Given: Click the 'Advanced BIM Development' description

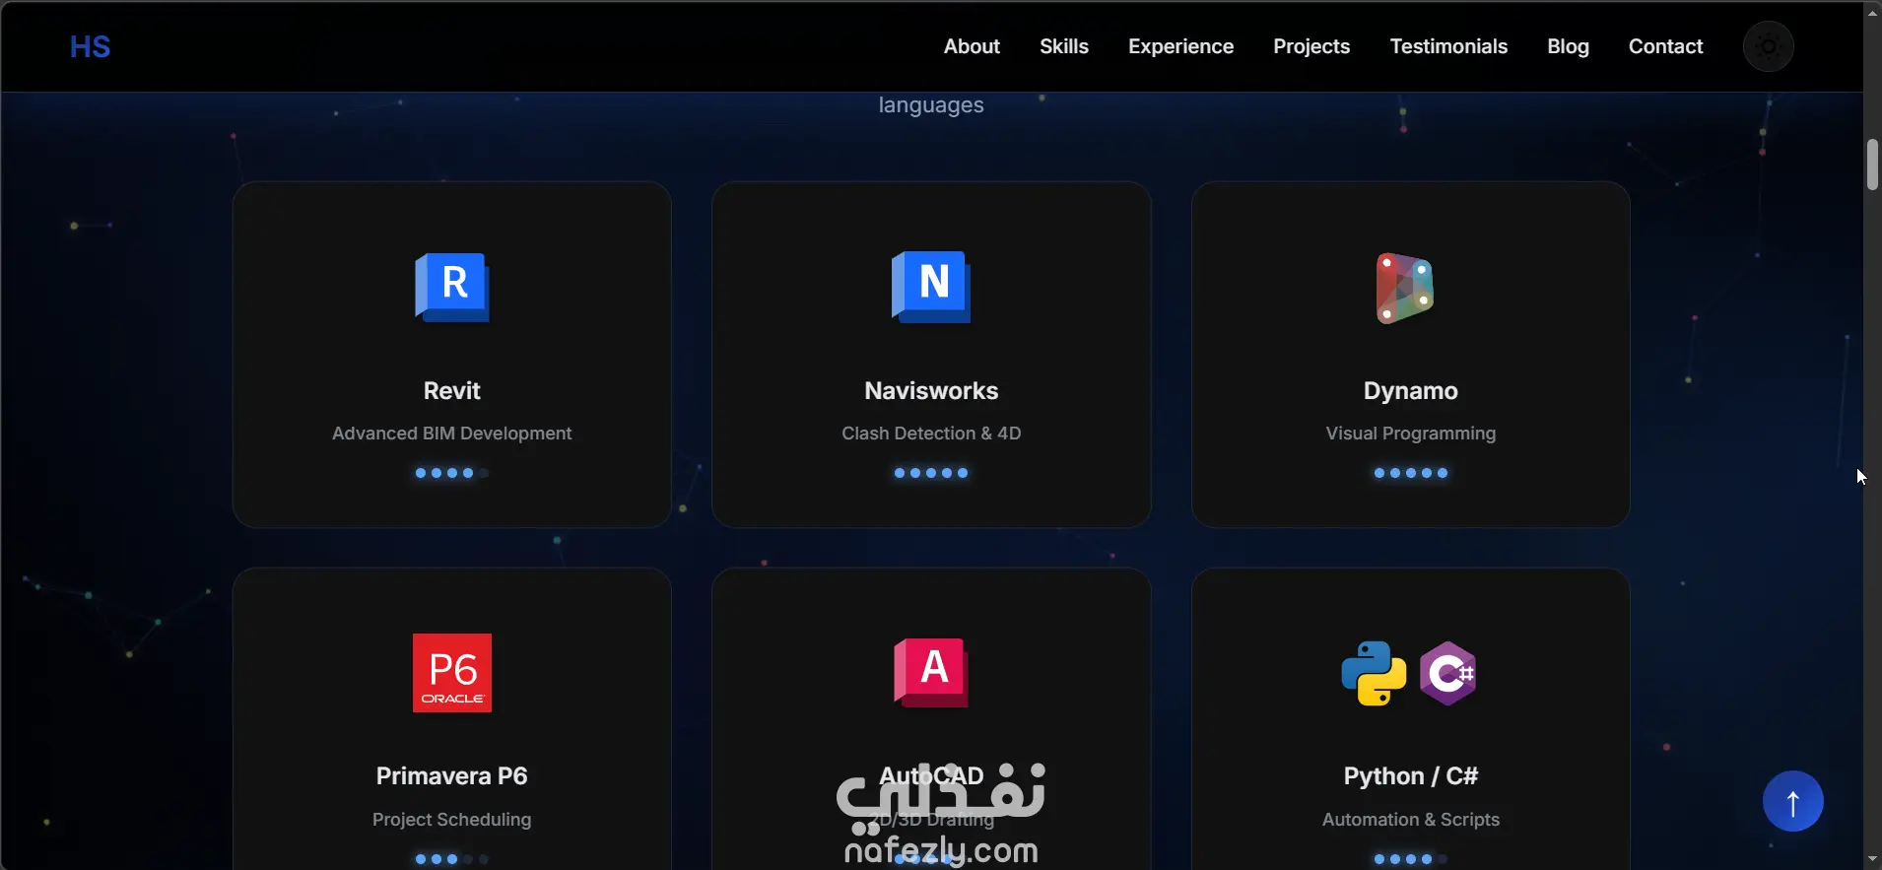Looking at the screenshot, I should [x=452, y=434].
